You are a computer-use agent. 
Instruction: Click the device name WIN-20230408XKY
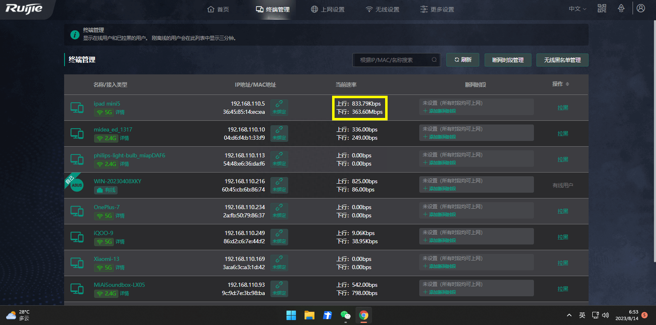pyautogui.click(x=118, y=181)
